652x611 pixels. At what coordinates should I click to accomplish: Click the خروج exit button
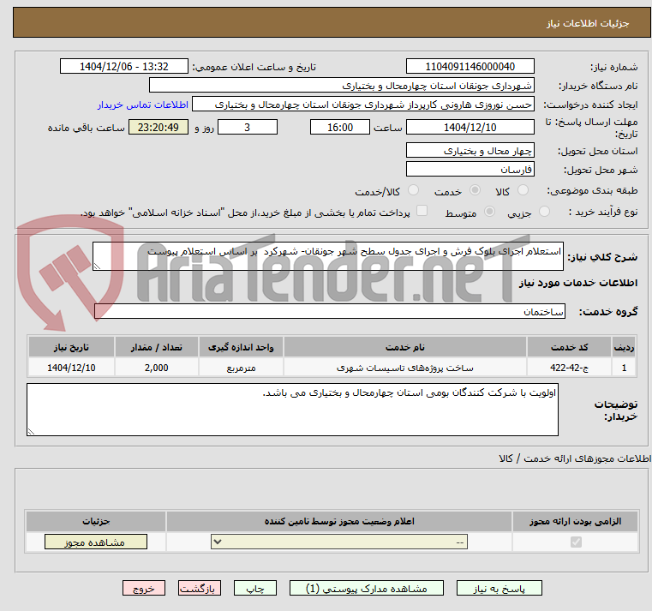click(x=143, y=588)
